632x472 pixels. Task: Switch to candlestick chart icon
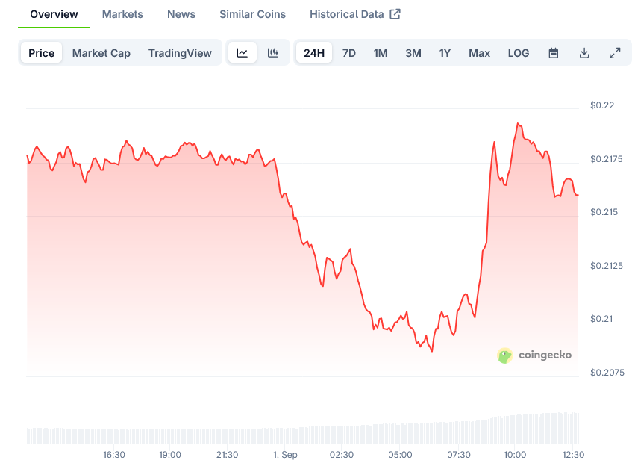click(x=273, y=53)
